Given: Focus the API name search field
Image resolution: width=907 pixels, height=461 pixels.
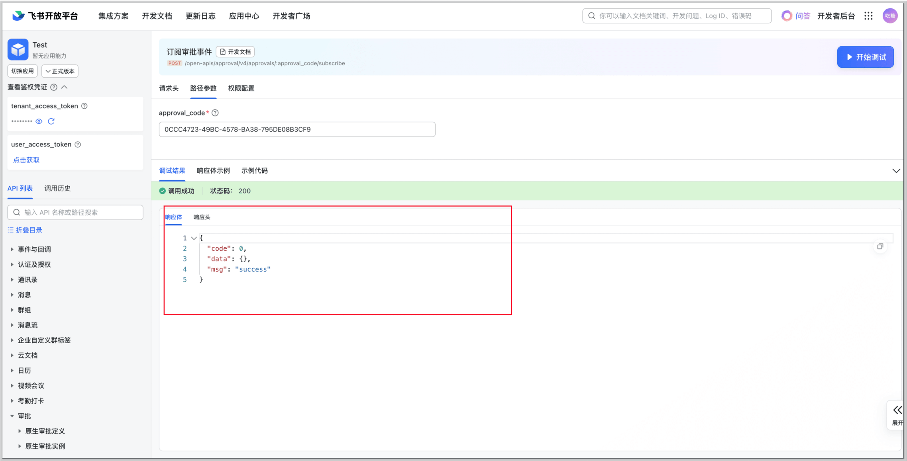Looking at the screenshot, I should click(x=80, y=213).
